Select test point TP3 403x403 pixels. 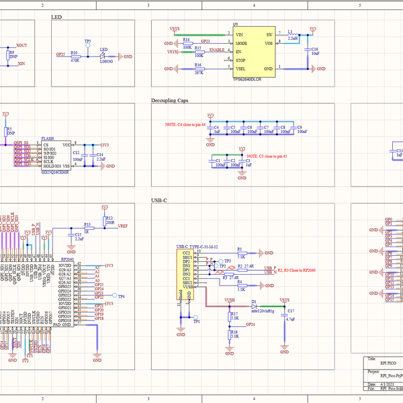click(221, 262)
